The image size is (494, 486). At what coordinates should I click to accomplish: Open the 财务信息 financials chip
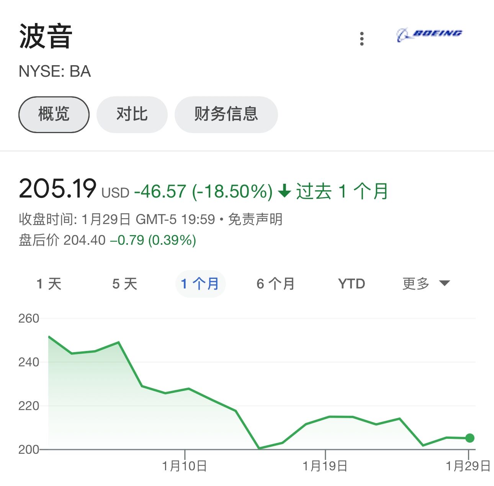[226, 114]
